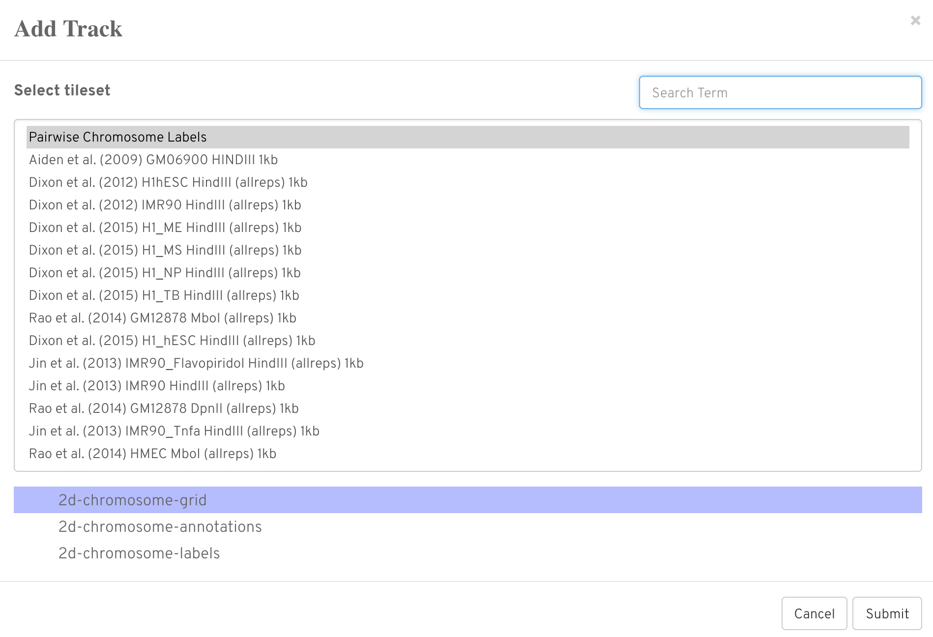This screenshot has height=637, width=933.
Task: Select the 2d-chromosome-annotations track type
Action: (160, 526)
